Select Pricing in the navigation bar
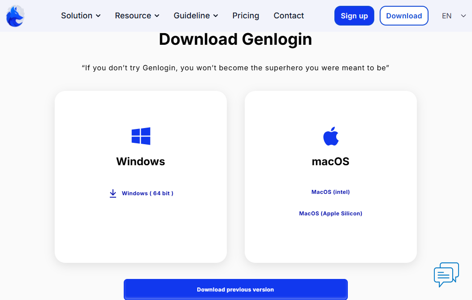This screenshot has width=472, height=300. tap(246, 16)
